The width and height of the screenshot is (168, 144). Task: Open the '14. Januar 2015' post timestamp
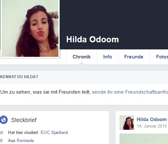tap(152, 126)
